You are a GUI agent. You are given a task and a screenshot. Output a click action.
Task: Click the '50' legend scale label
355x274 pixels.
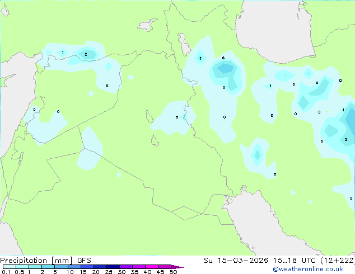pyautogui.click(x=173, y=272)
